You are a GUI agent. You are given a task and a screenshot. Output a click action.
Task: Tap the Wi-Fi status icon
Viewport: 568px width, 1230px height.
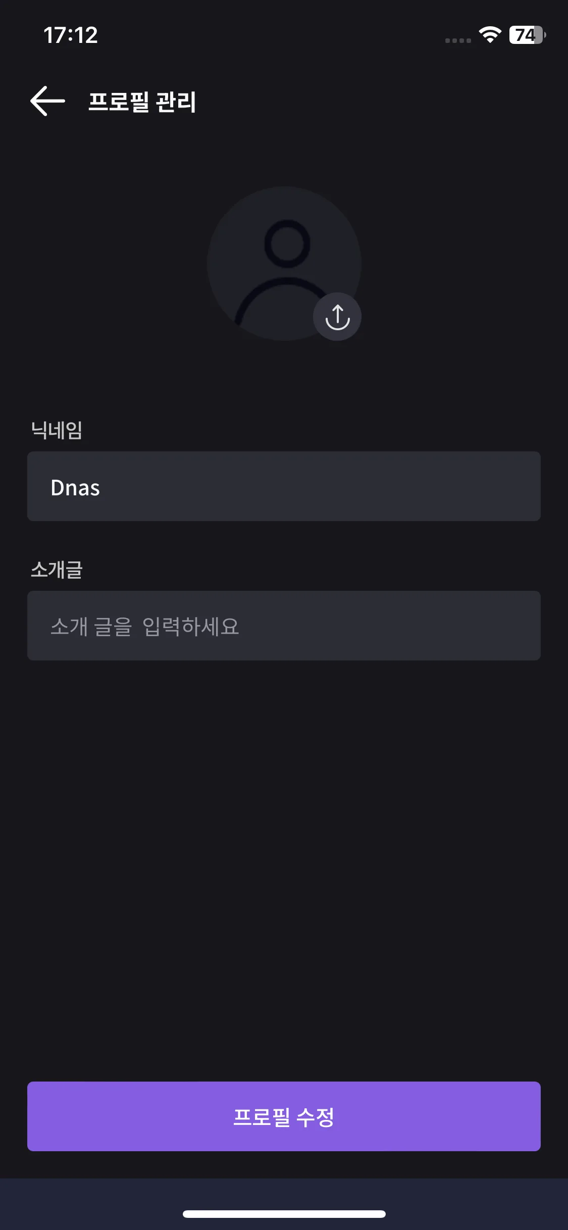pos(490,35)
